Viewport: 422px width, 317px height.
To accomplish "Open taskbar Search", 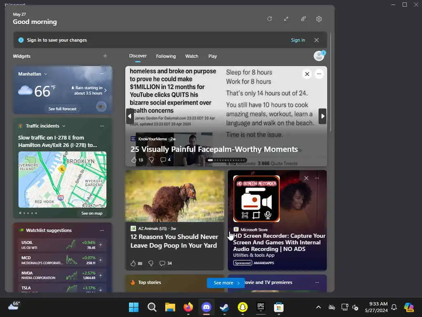I will (x=152, y=307).
